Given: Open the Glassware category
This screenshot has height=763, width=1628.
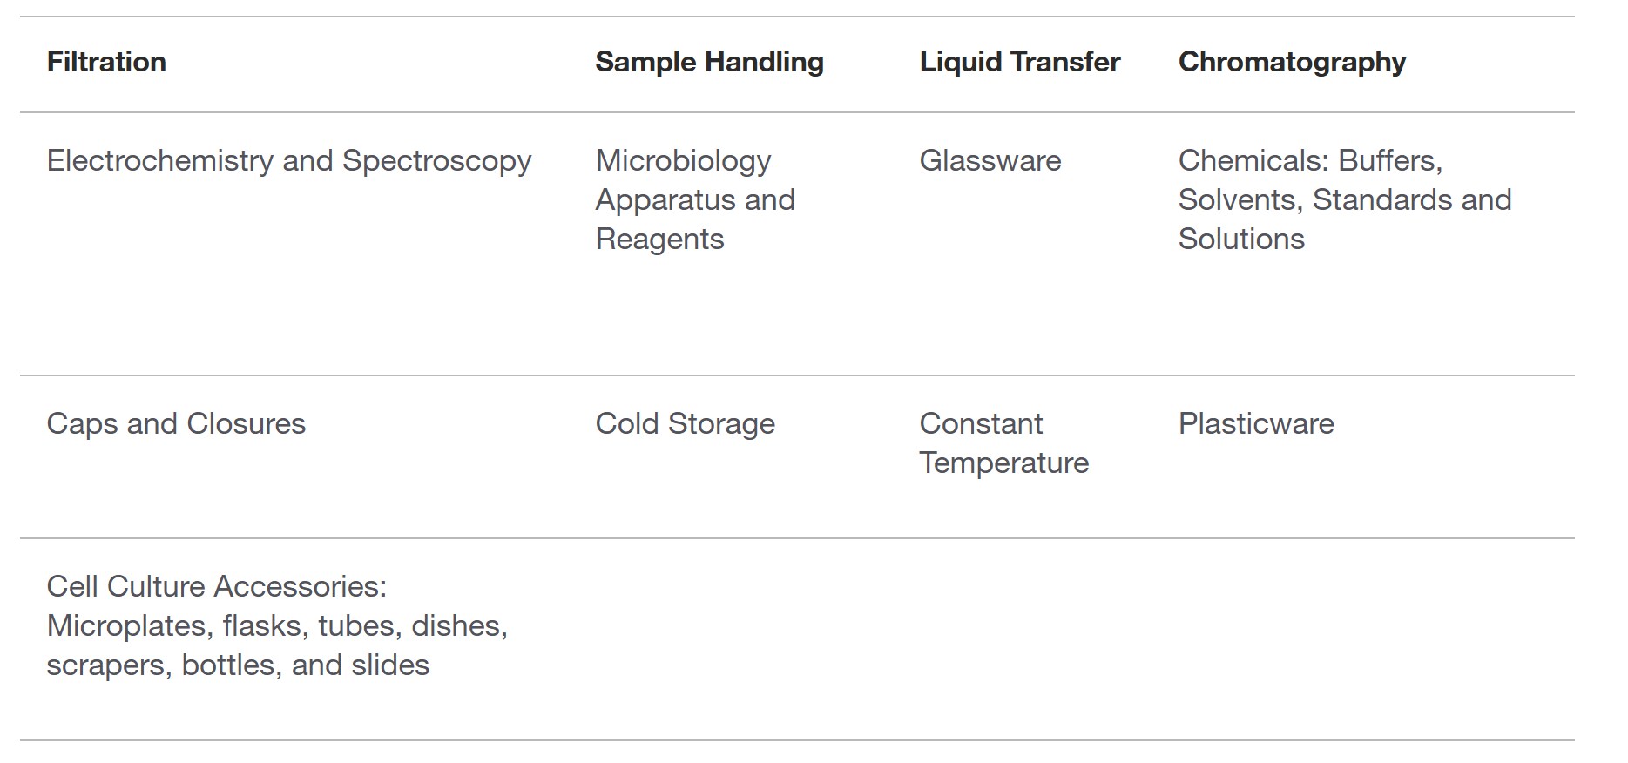Looking at the screenshot, I should [x=990, y=161].
